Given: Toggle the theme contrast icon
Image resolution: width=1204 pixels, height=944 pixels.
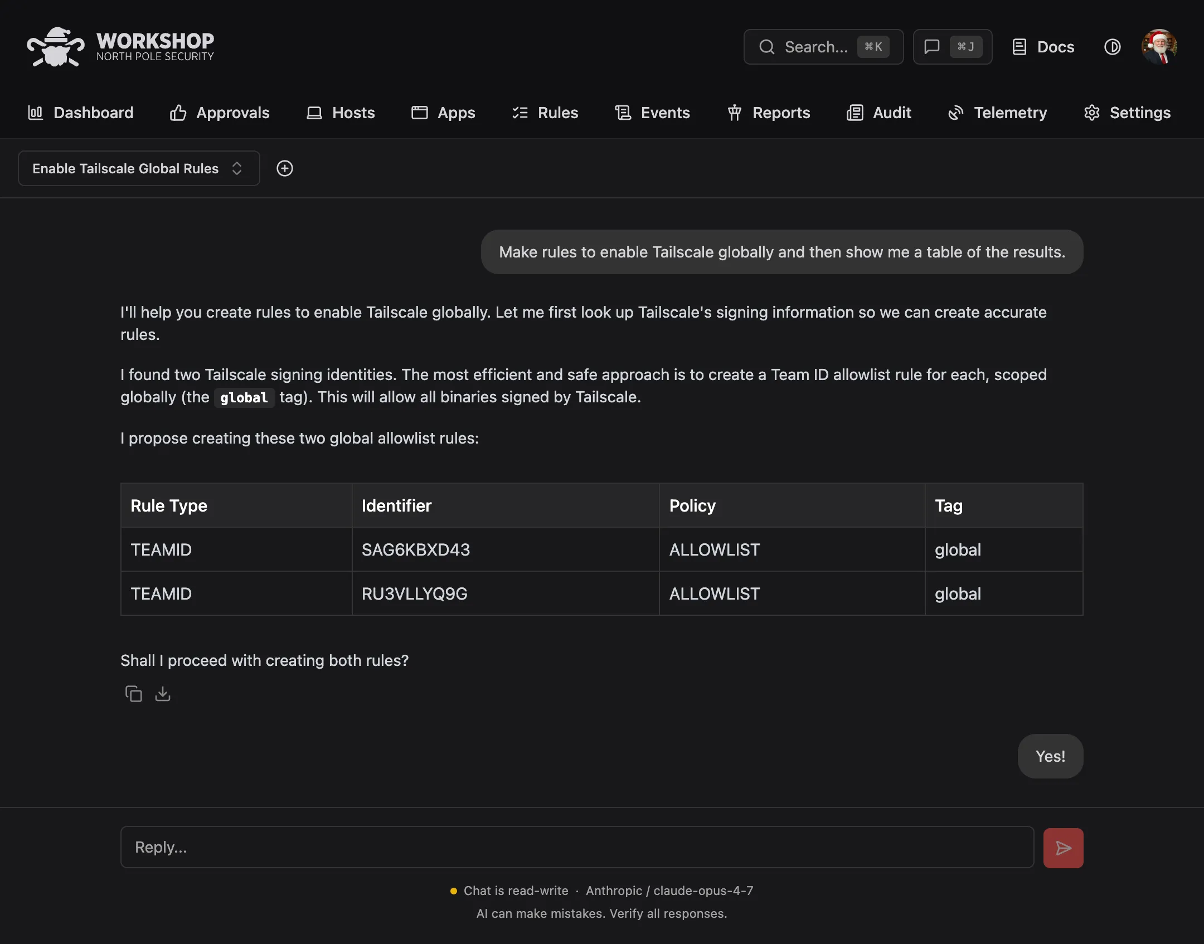Looking at the screenshot, I should (x=1112, y=47).
